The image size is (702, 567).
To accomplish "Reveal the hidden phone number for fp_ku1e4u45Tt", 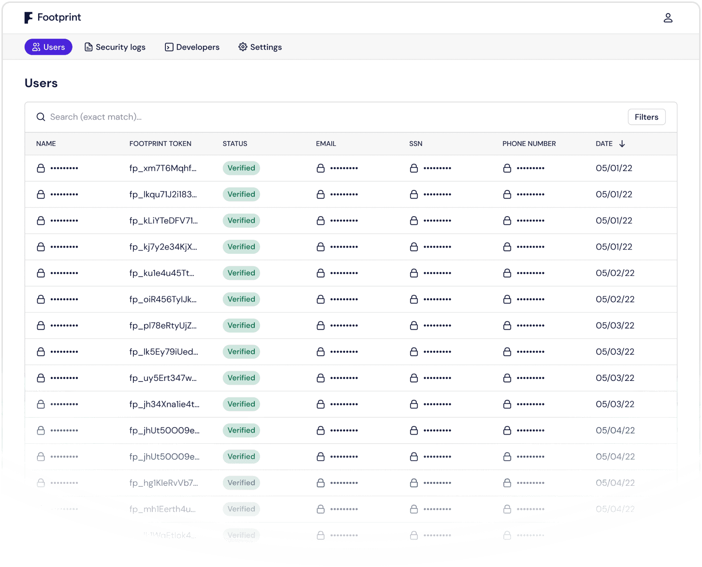I will click(507, 273).
